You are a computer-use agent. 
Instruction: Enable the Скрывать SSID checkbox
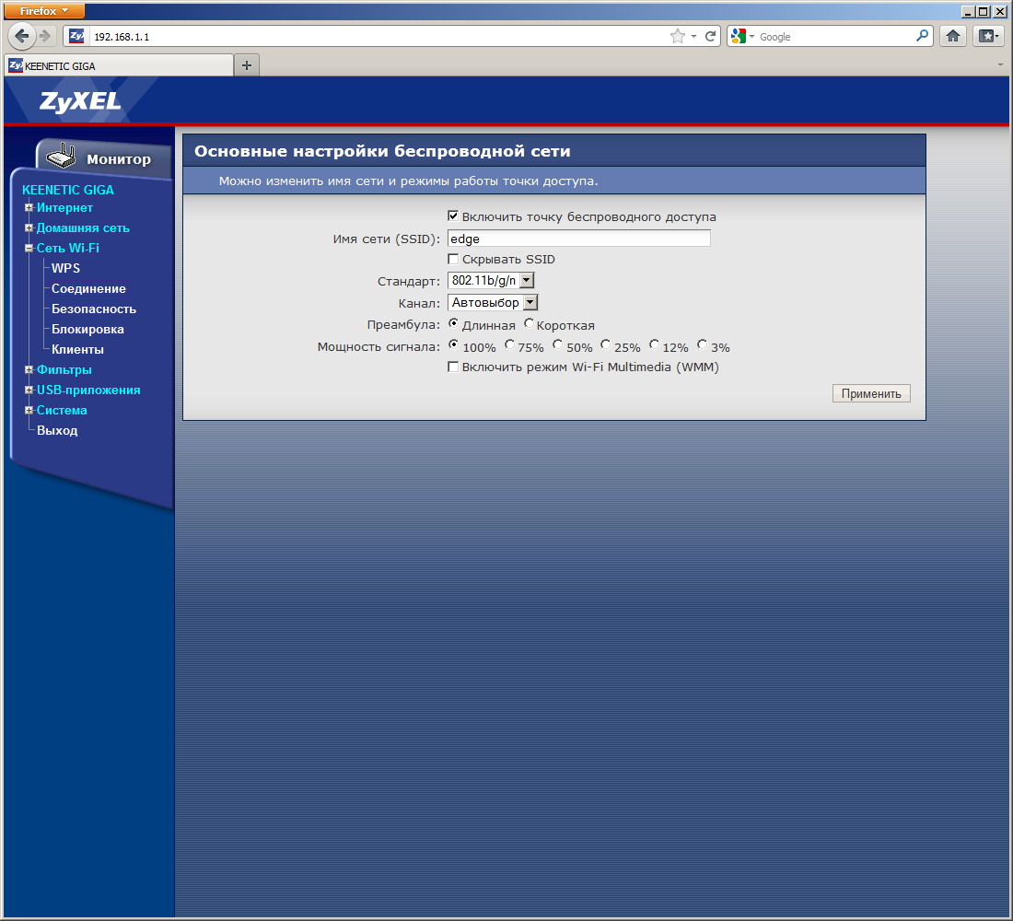453,259
